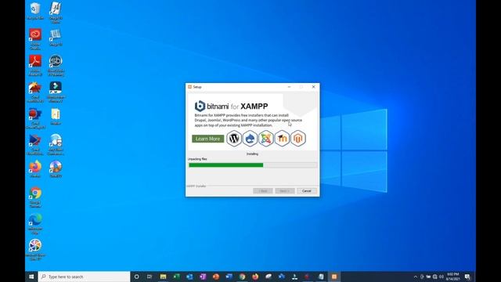
Task: Select the Google Chrome desktop shortcut
Action: (x=35, y=197)
